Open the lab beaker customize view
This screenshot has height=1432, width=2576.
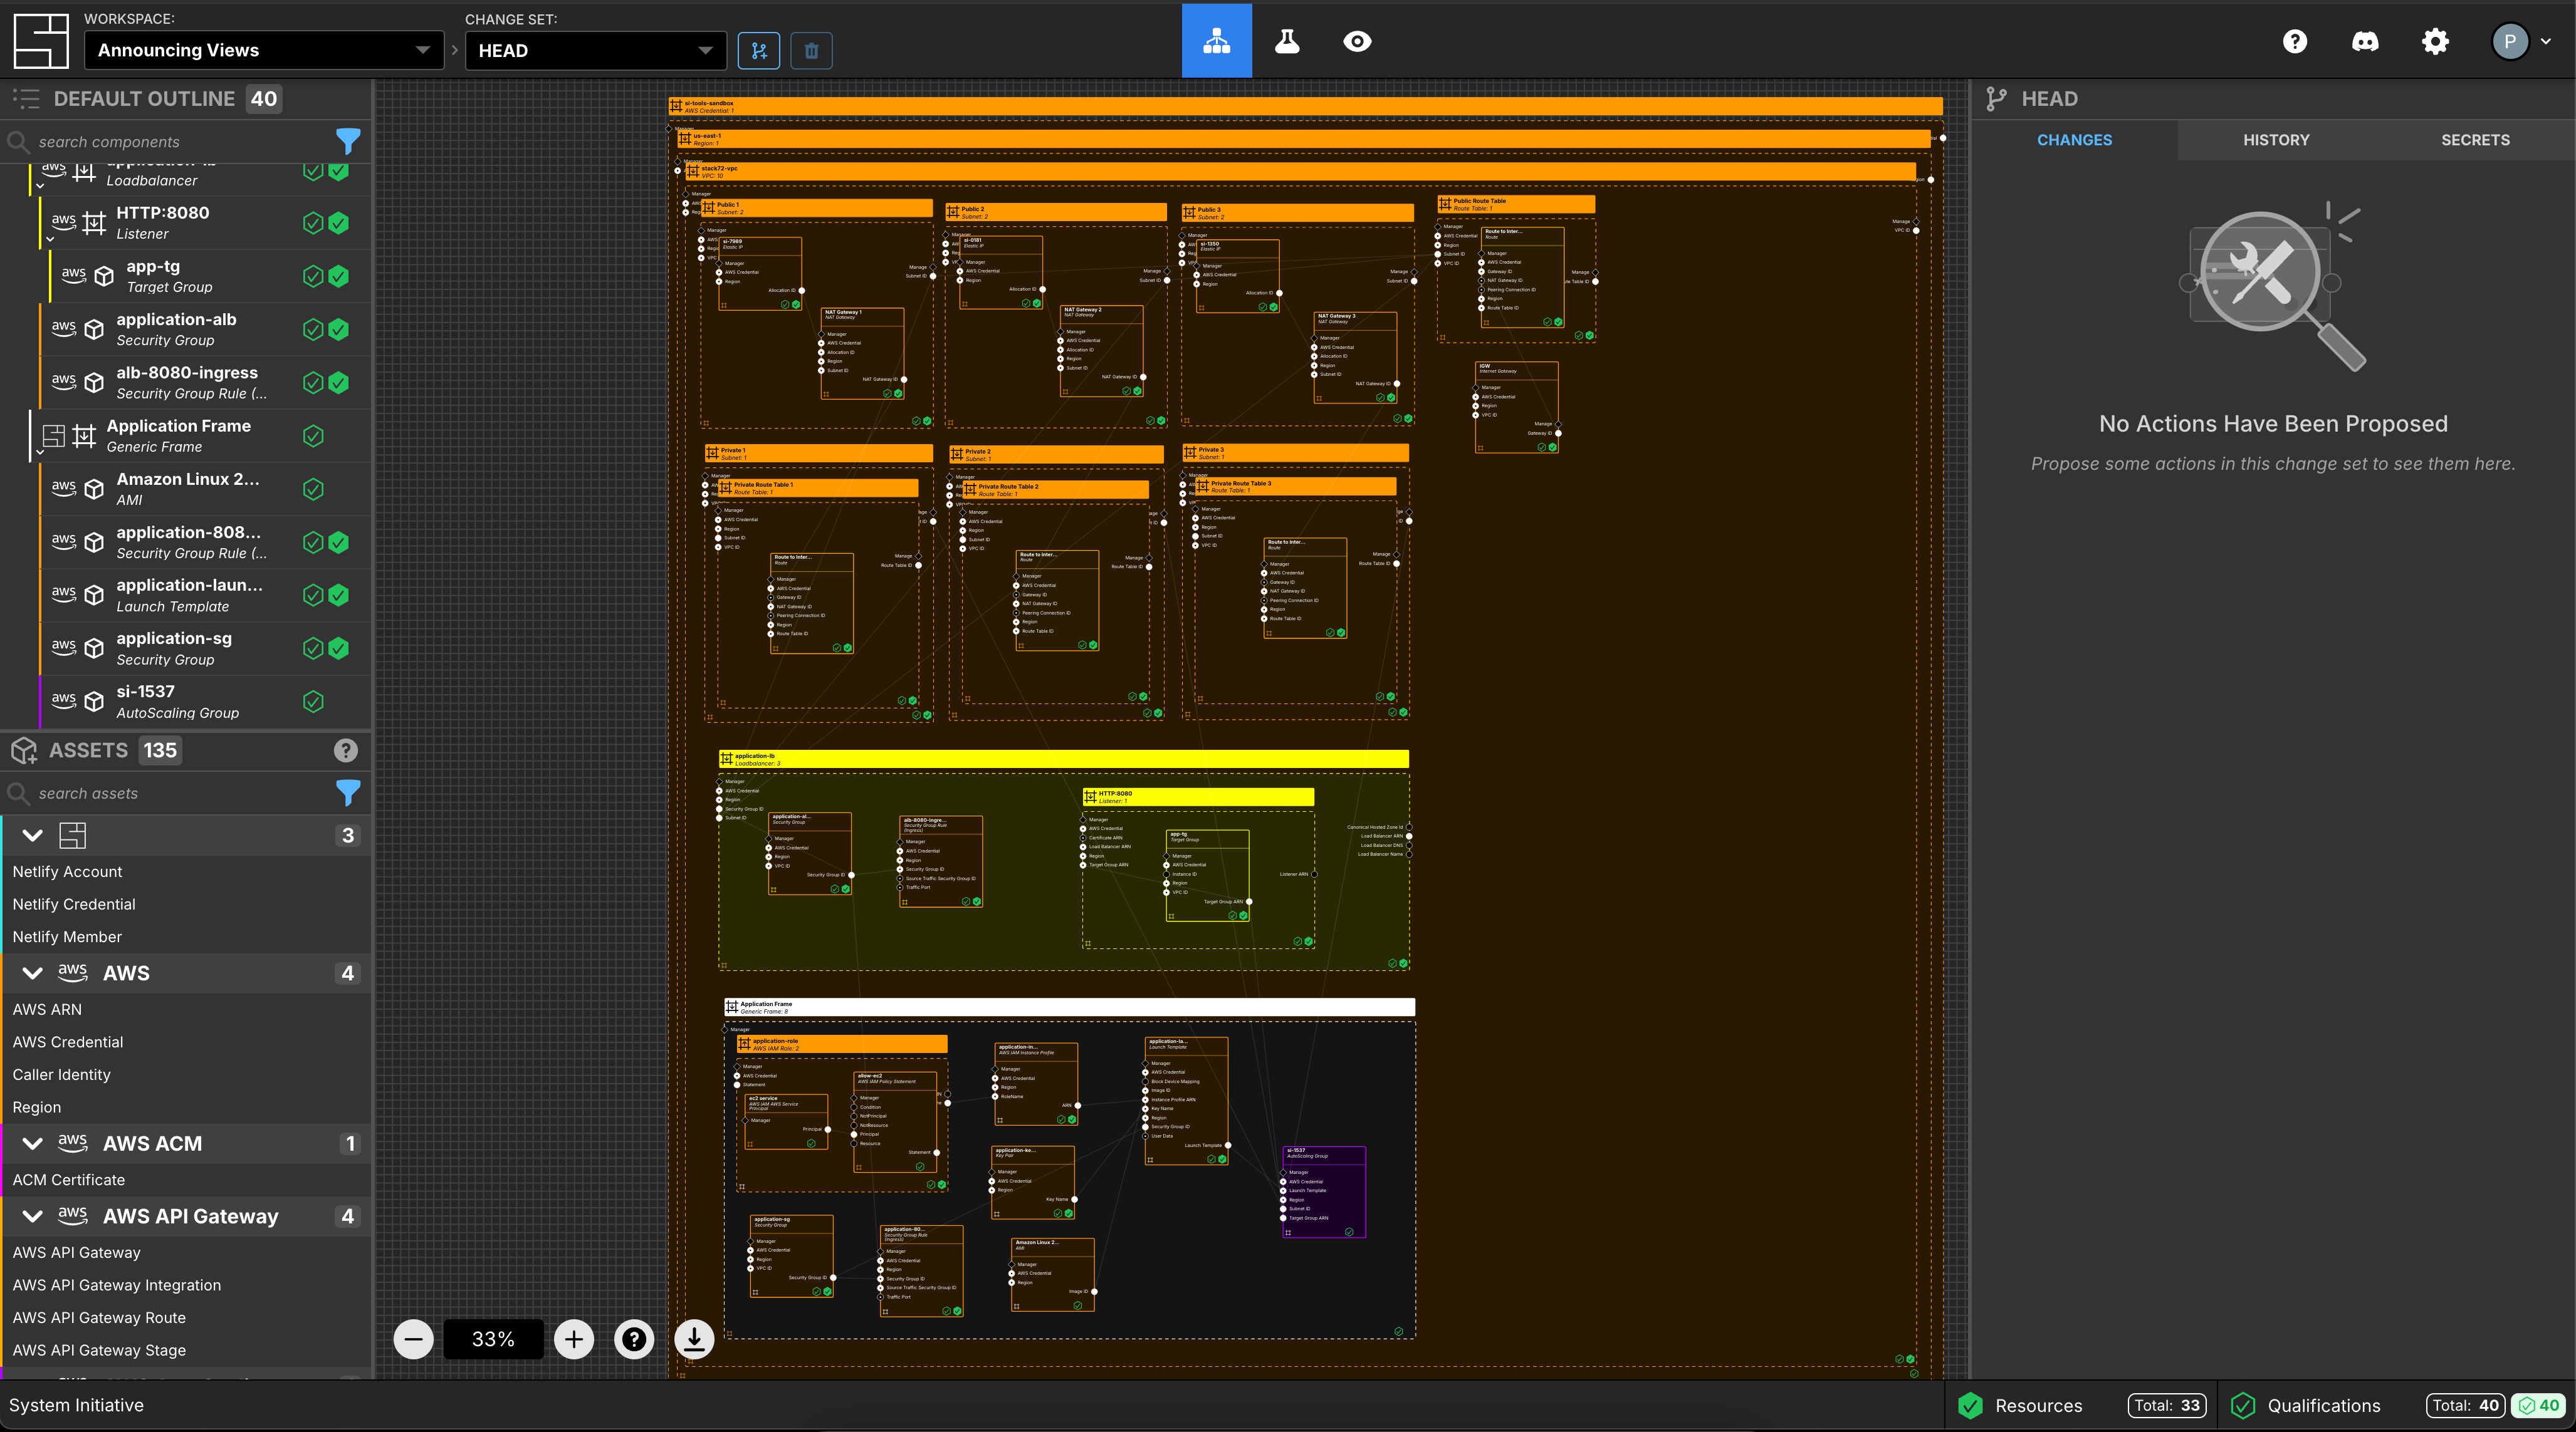coord(1287,41)
